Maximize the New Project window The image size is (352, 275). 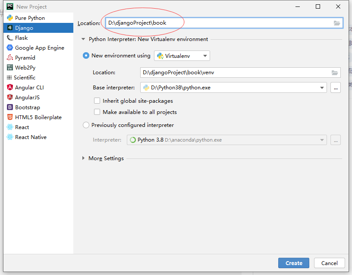coord(318,6)
